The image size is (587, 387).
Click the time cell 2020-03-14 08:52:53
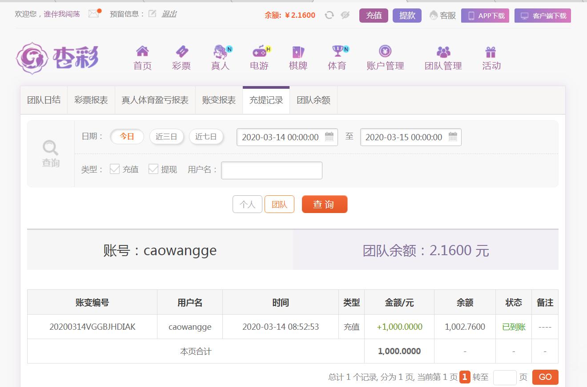click(x=281, y=327)
